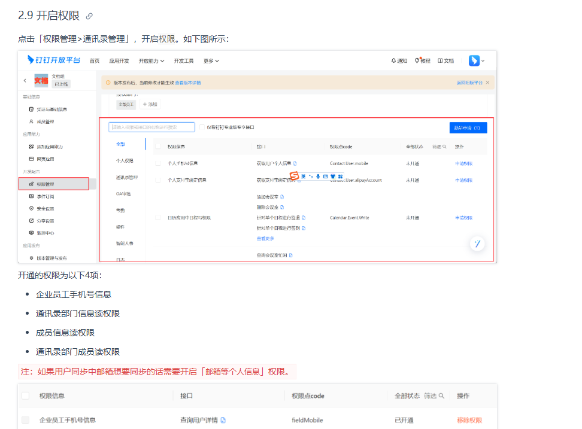Close the yellow version notice banner
The width and height of the screenshot is (582, 429).
[487, 83]
